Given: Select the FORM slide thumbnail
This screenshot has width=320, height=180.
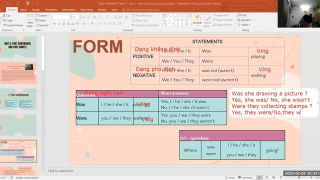Looking at the screenshot, I should 18,151.
